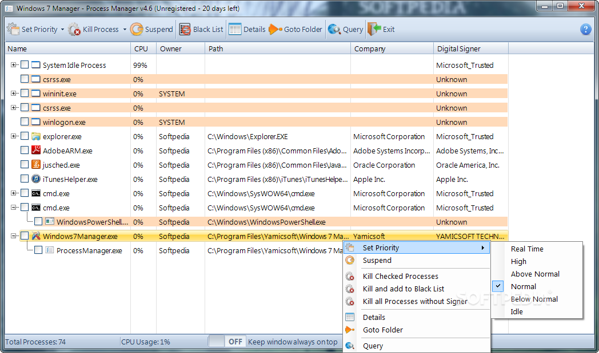Check the iTunesHelper.exe checkbox
The width and height of the screenshot is (599, 353).
(x=25, y=179)
